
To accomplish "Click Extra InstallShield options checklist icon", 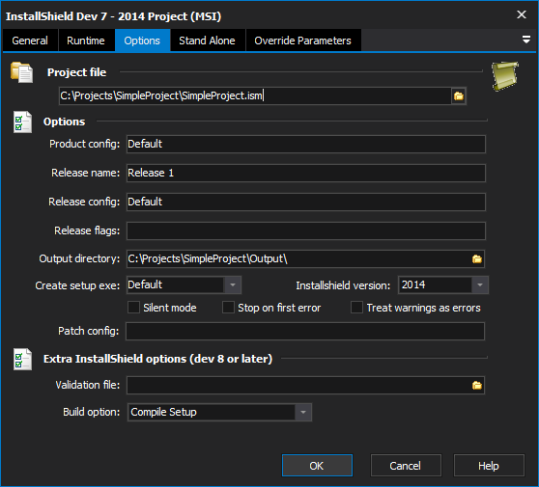I will coord(22,360).
